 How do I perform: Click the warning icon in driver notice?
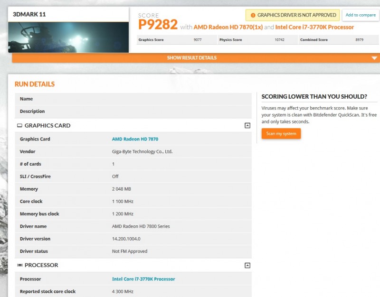[253, 15]
